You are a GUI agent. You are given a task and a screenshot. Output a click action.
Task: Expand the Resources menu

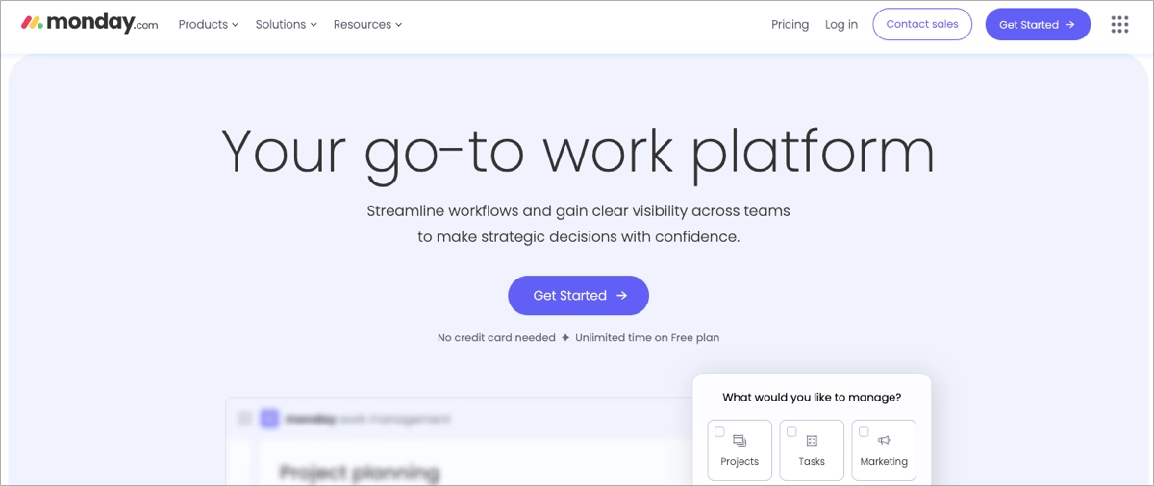pyautogui.click(x=367, y=25)
